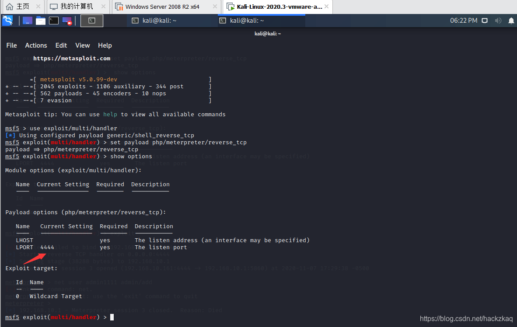The image size is (517, 327).
Task: Open the Kali dragon applications menu
Action: click(7, 21)
